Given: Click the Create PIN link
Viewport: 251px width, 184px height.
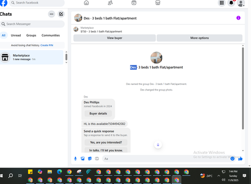Looking at the screenshot, I should tap(47, 45).
